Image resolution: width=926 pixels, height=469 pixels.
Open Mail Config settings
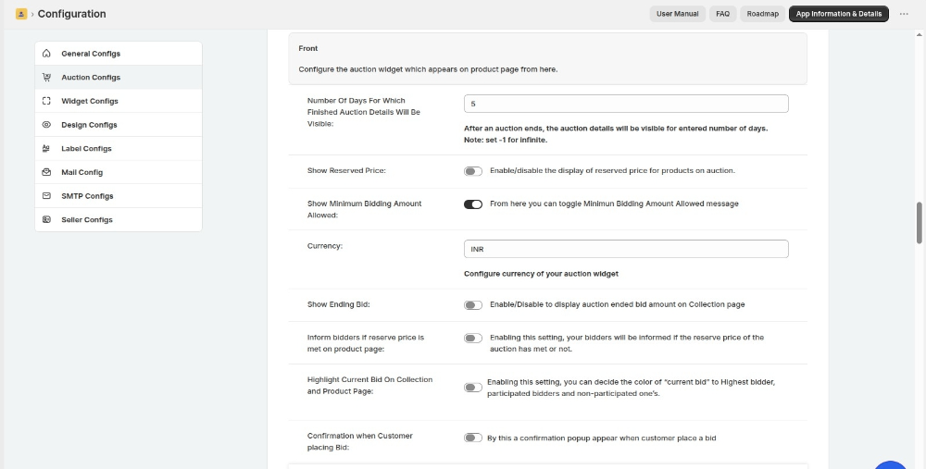(x=119, y=172)
